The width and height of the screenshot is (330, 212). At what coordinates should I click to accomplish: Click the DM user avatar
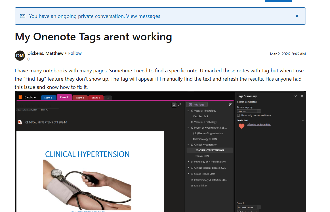pos(20,56)
